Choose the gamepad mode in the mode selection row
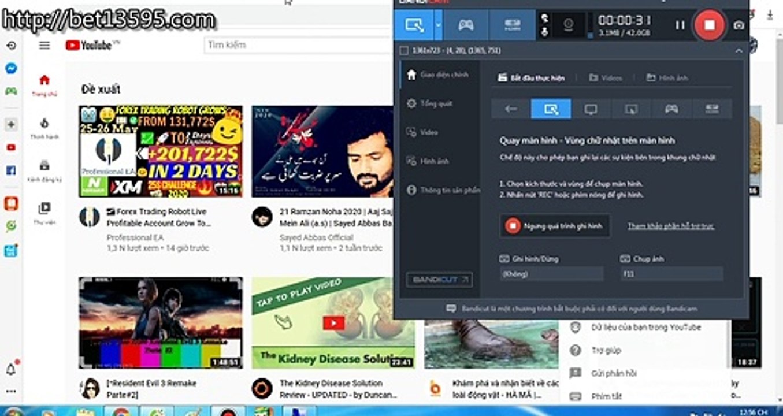783x416 pixels. point(671,109)
